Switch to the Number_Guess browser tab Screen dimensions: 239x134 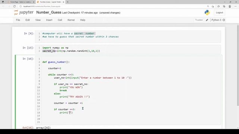(50, 2)
